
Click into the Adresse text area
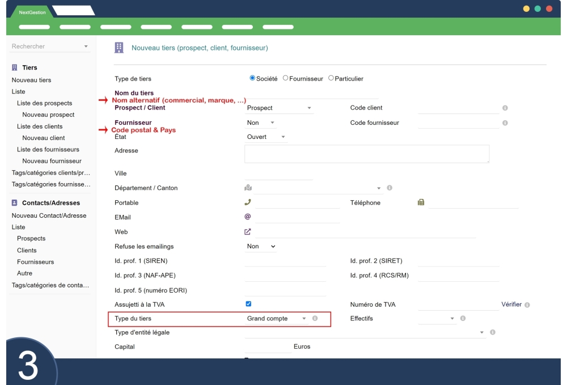click(366, 154)
